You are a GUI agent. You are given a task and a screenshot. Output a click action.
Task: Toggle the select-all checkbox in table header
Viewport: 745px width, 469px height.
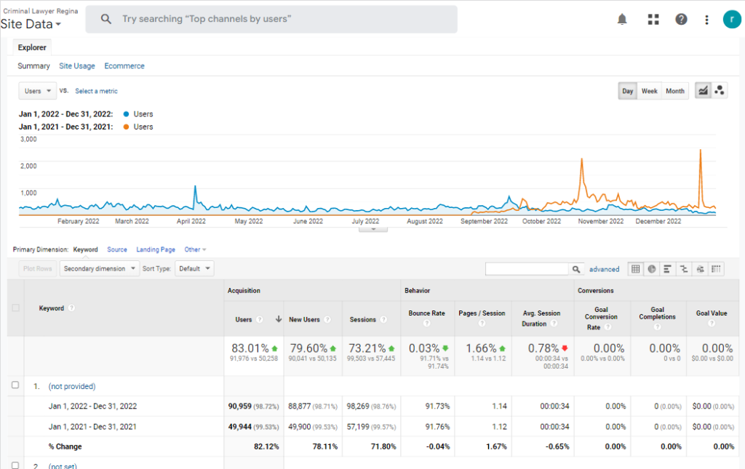(15, 308)
